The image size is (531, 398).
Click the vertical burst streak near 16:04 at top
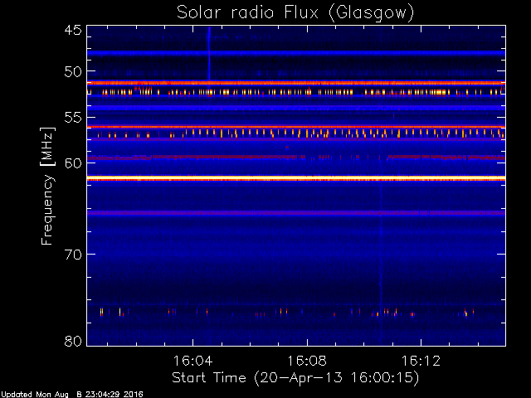click(209, 53)
